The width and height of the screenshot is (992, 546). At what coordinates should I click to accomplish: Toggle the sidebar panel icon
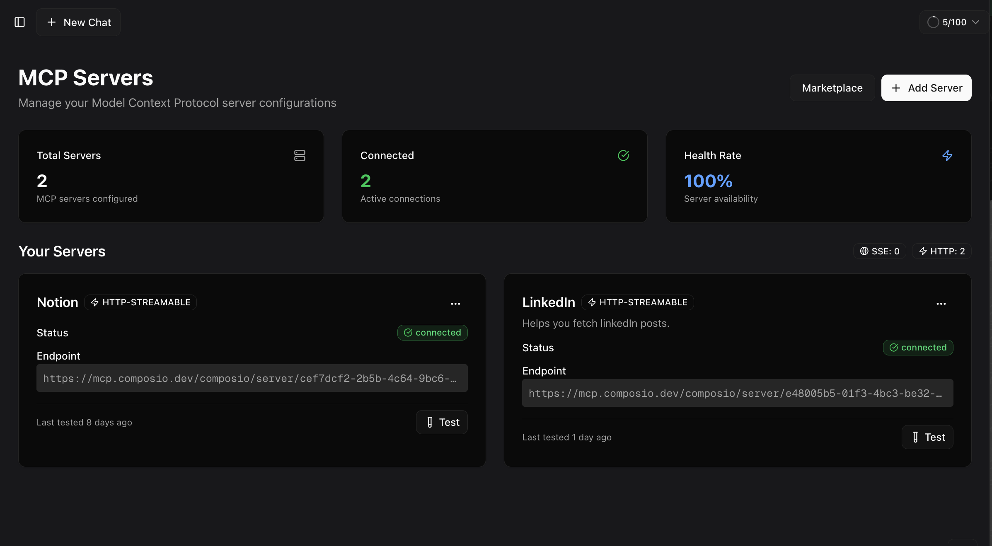point(19,22)
